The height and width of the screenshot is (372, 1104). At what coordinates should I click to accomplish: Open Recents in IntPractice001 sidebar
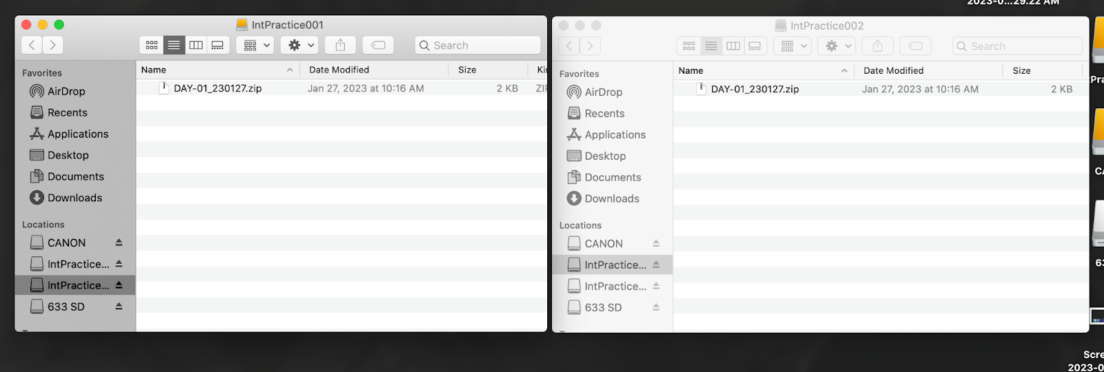[67, 112]
